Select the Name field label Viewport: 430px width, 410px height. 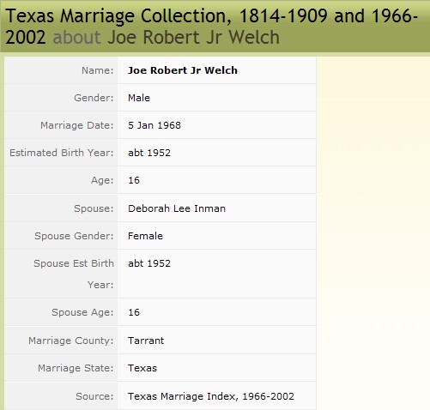pos(98,70)
